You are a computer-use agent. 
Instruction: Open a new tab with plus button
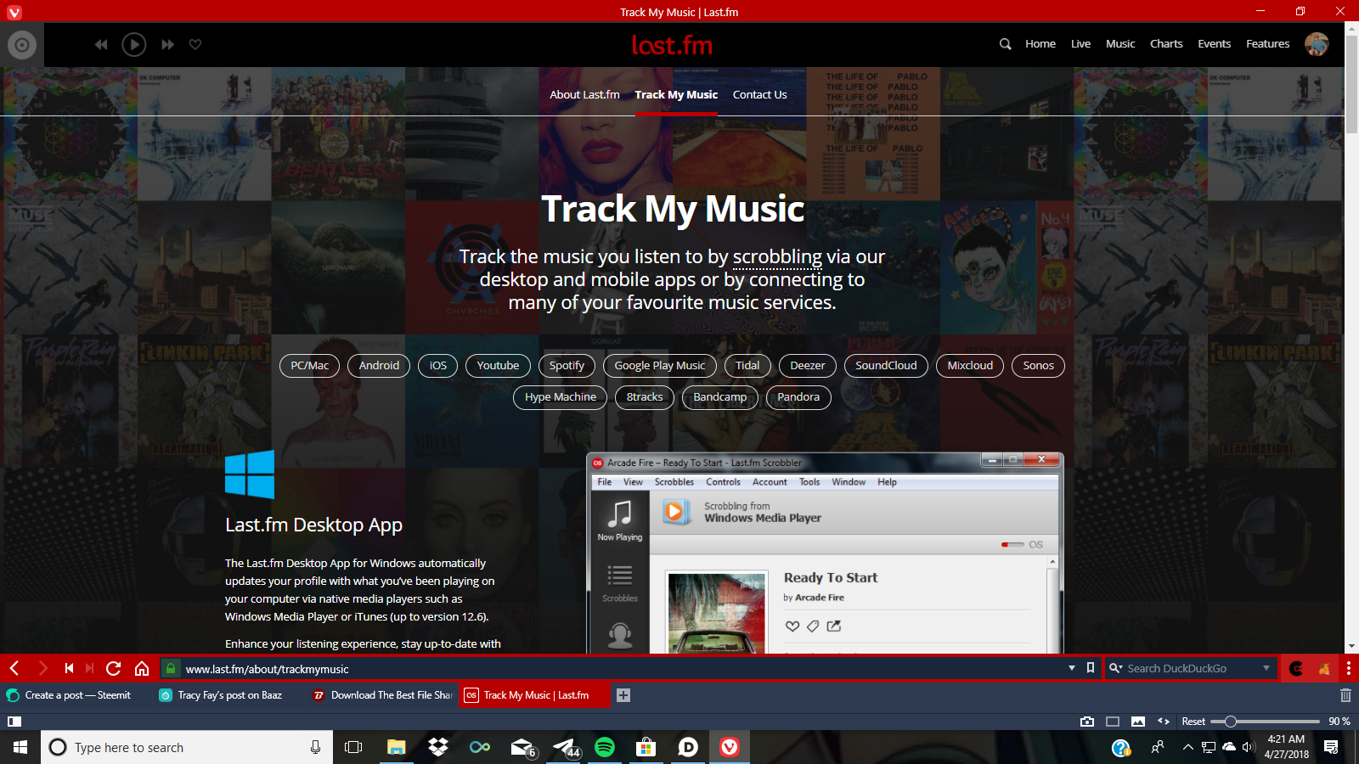[x=623, y=695]
